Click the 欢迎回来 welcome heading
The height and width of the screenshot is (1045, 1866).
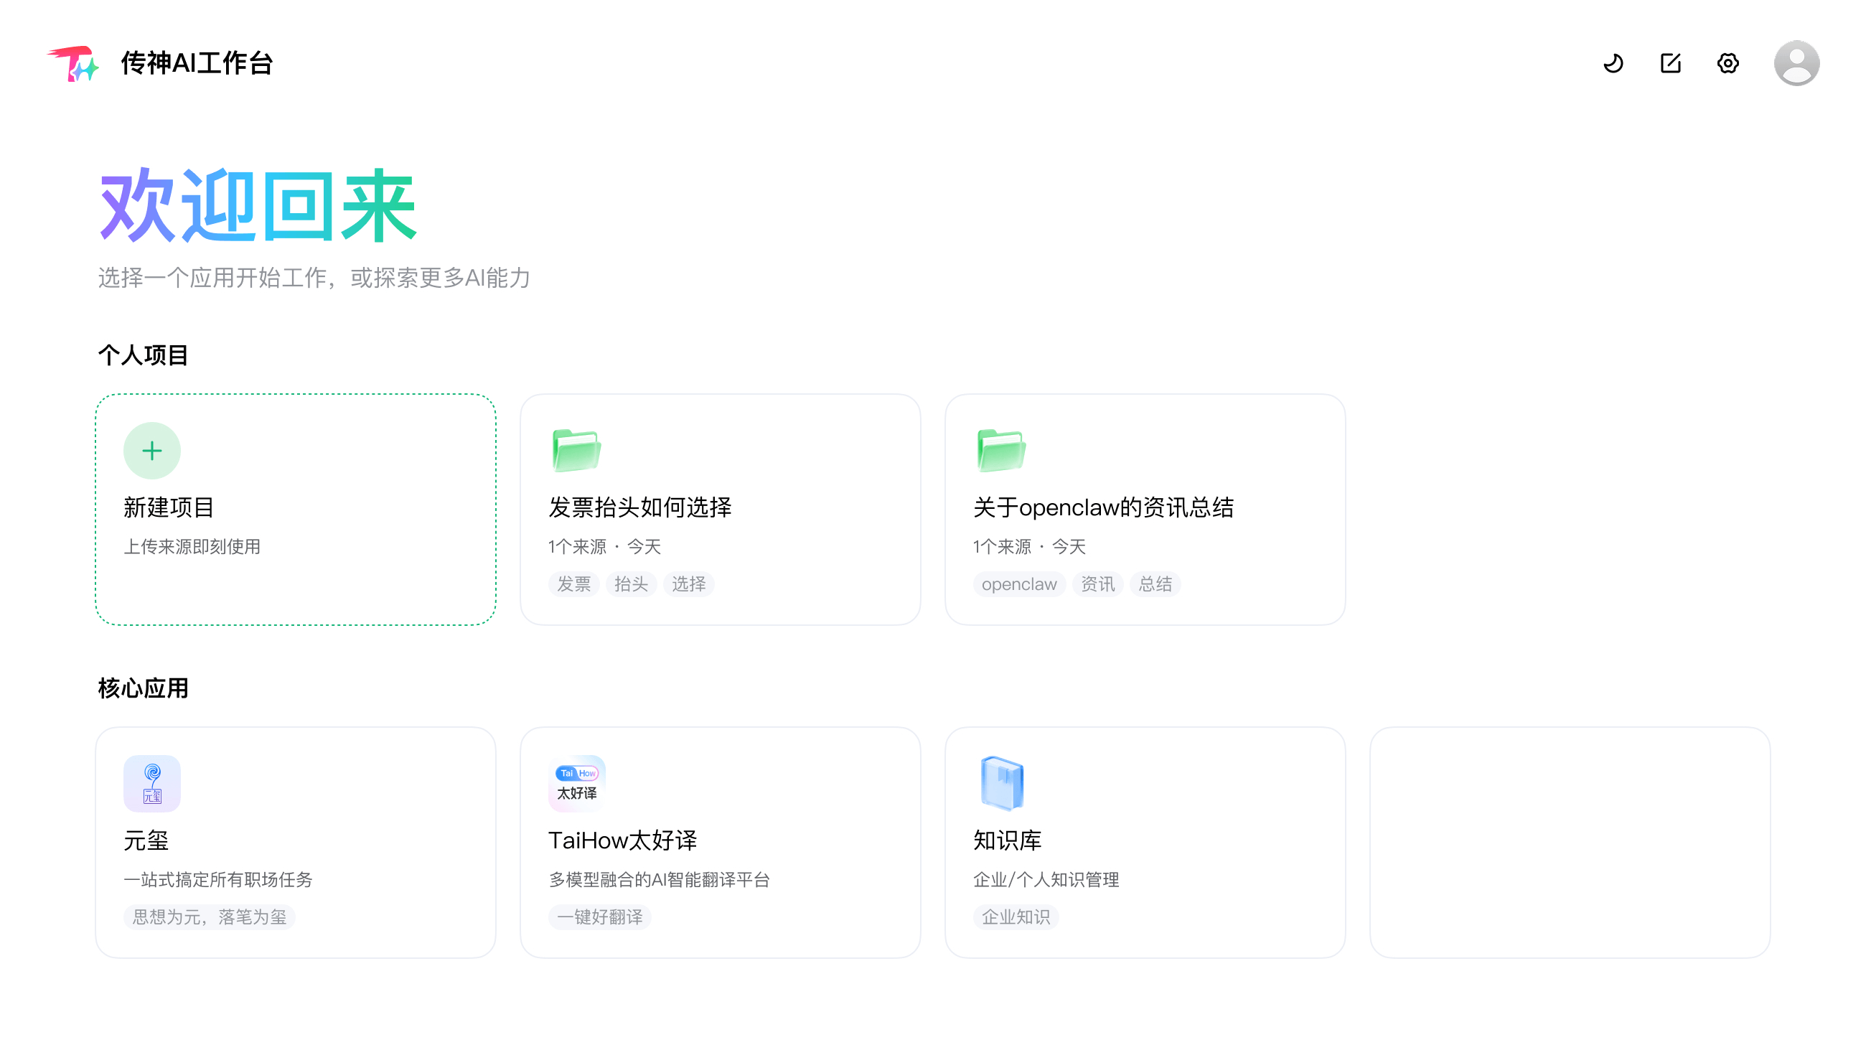[258, 205]
